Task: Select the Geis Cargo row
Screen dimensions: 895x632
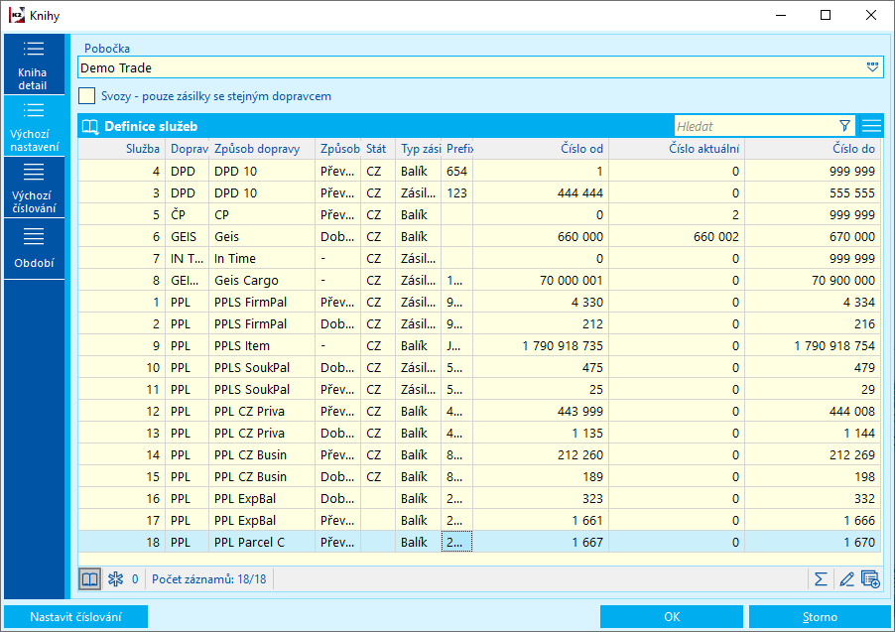Action: pos(246,280)
